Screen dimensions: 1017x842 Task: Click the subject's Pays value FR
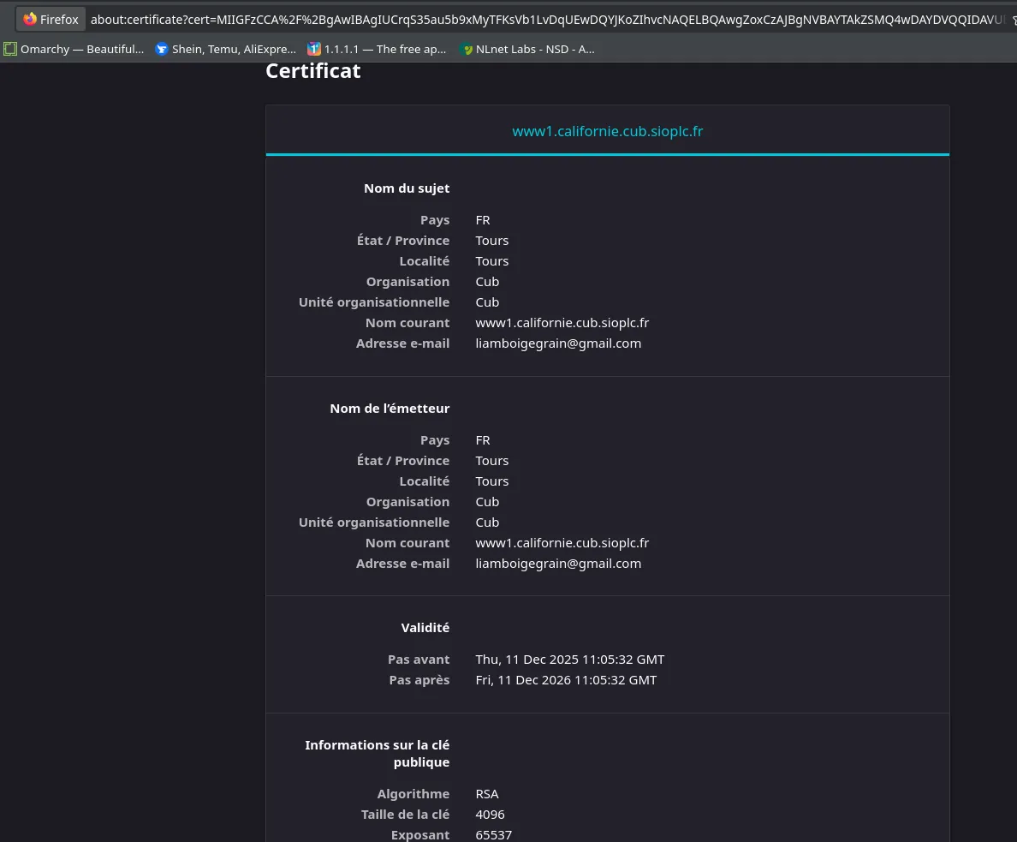coord(483,220)
